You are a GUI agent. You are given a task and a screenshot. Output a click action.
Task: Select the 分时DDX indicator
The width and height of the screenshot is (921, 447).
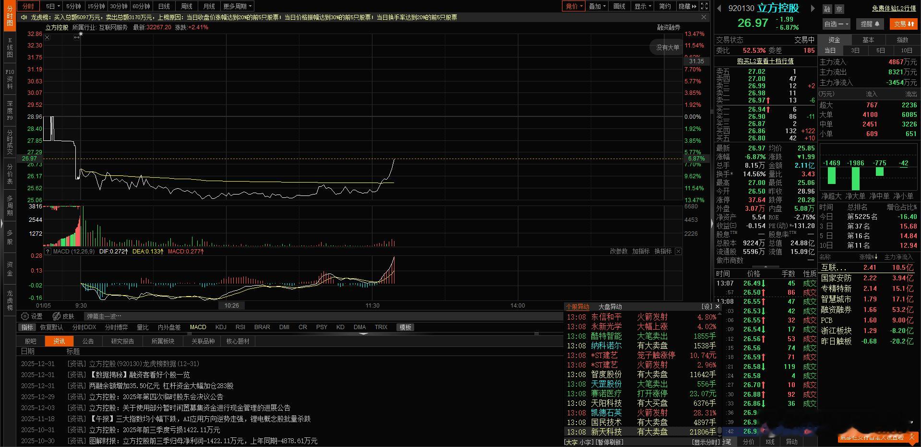pos(84,327)
